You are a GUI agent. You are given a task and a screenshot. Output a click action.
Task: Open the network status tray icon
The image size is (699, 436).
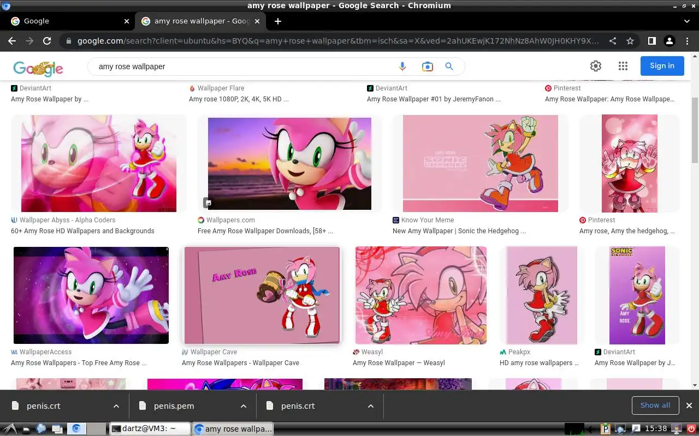(x=620, y=429)
